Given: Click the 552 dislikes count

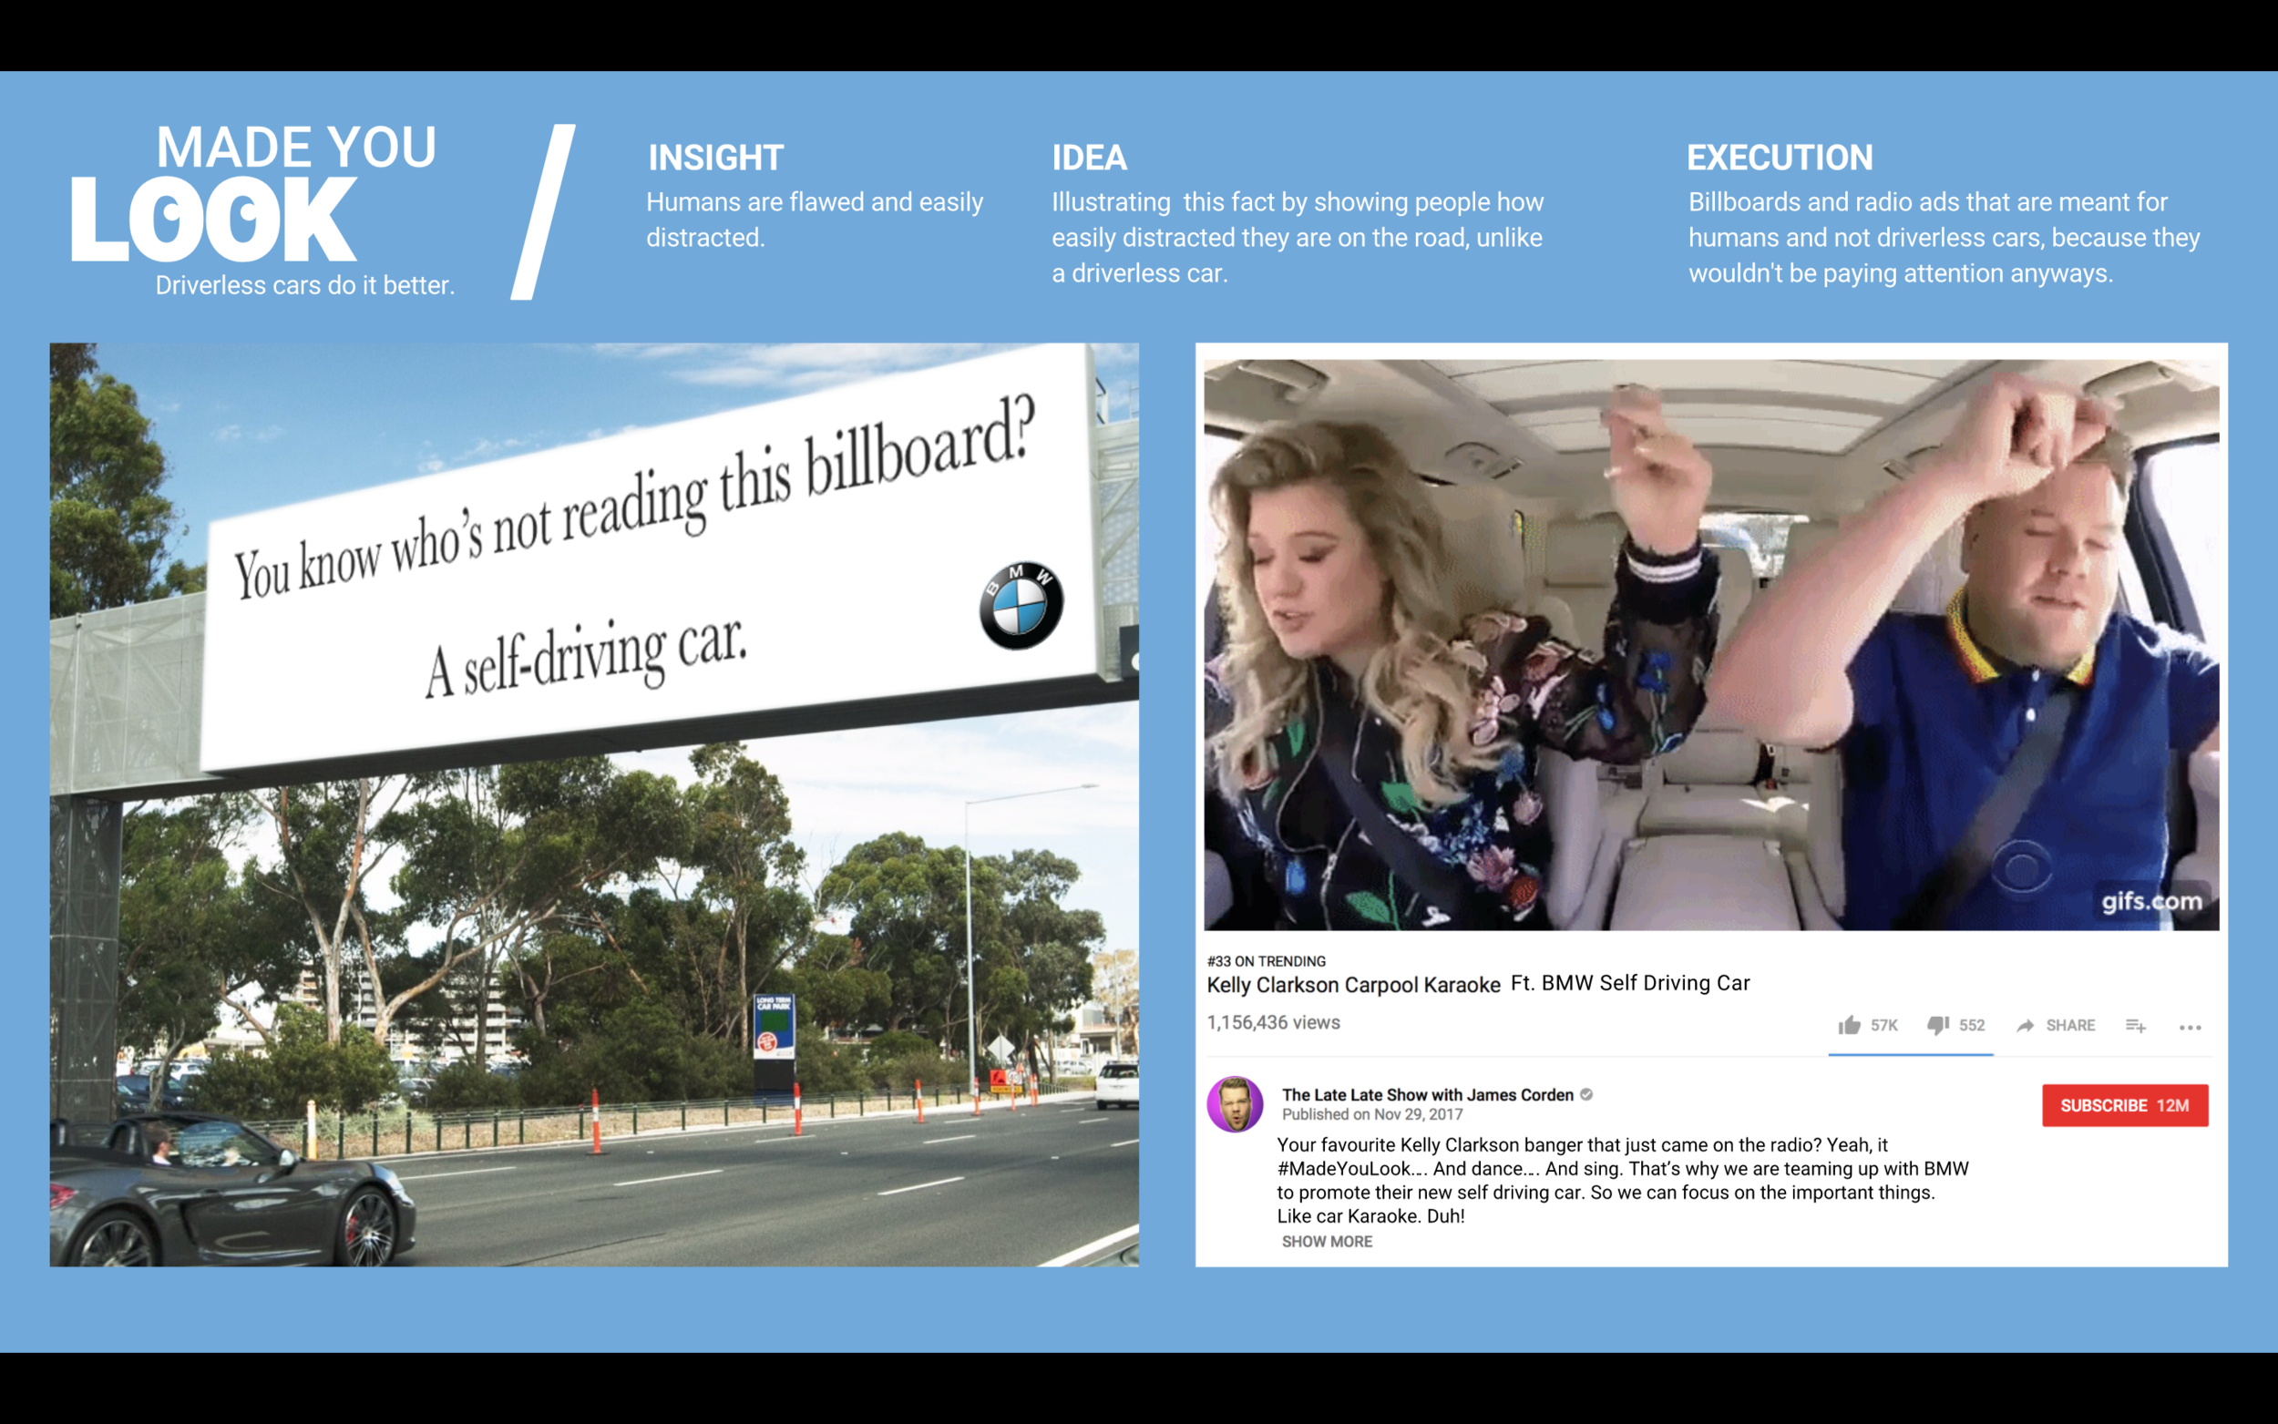Looking at the screenshot, I should [x=1972, y=1026].
